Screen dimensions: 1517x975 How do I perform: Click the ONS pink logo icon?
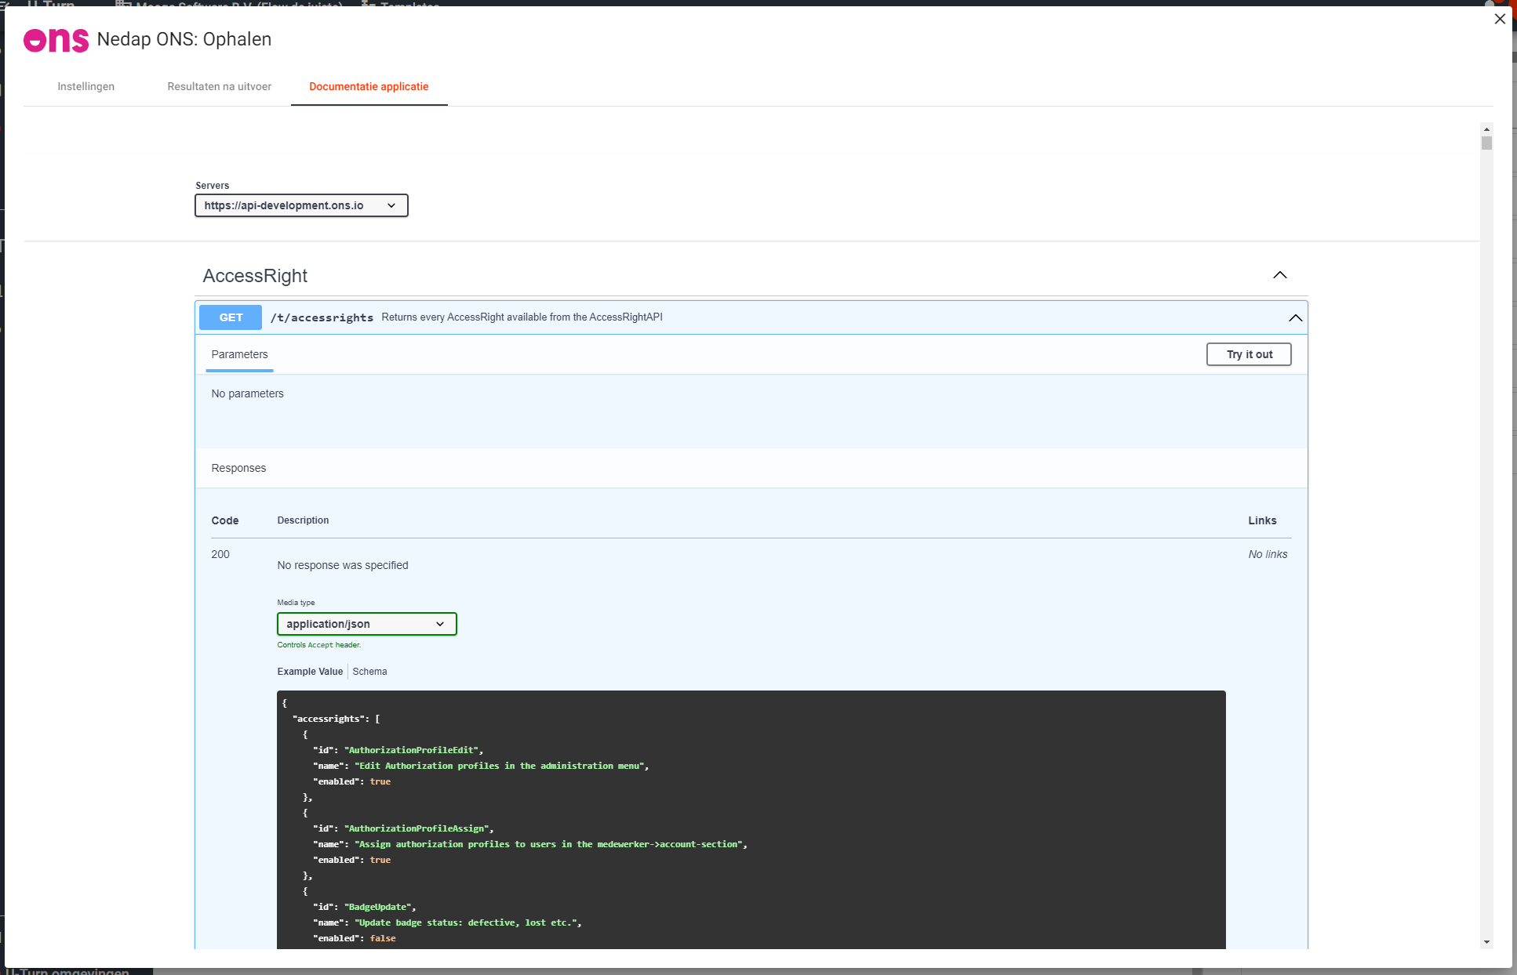click(56, 40)
